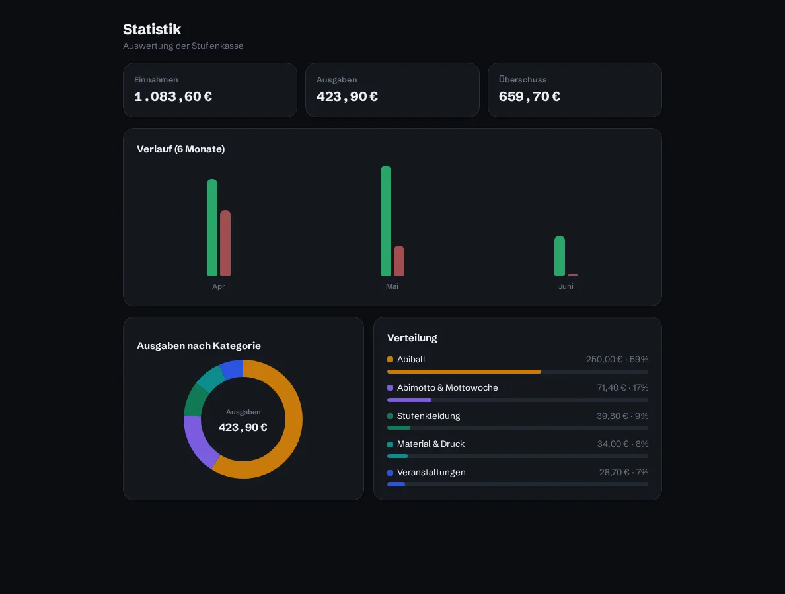Image resolution: width=785 pixels, height=594 pixels.
Task: Click the 423,90 € total inside the donut
Action: (243, 428)
